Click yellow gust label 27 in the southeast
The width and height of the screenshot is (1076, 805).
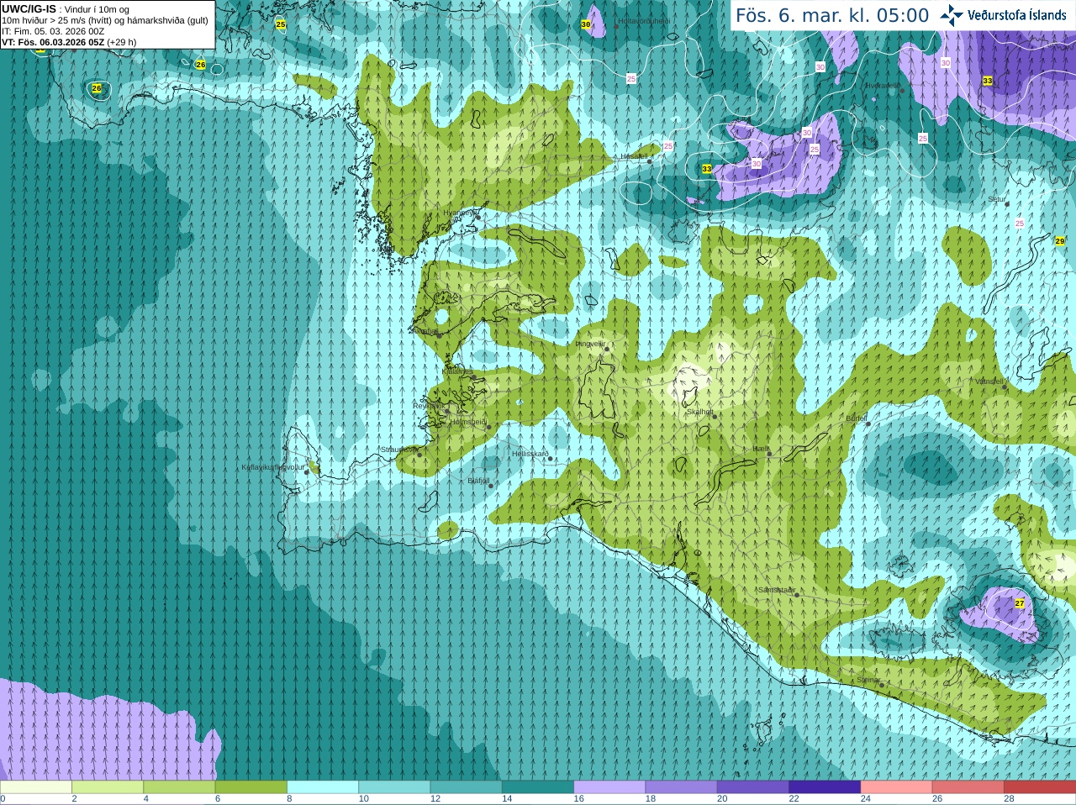1020,603
